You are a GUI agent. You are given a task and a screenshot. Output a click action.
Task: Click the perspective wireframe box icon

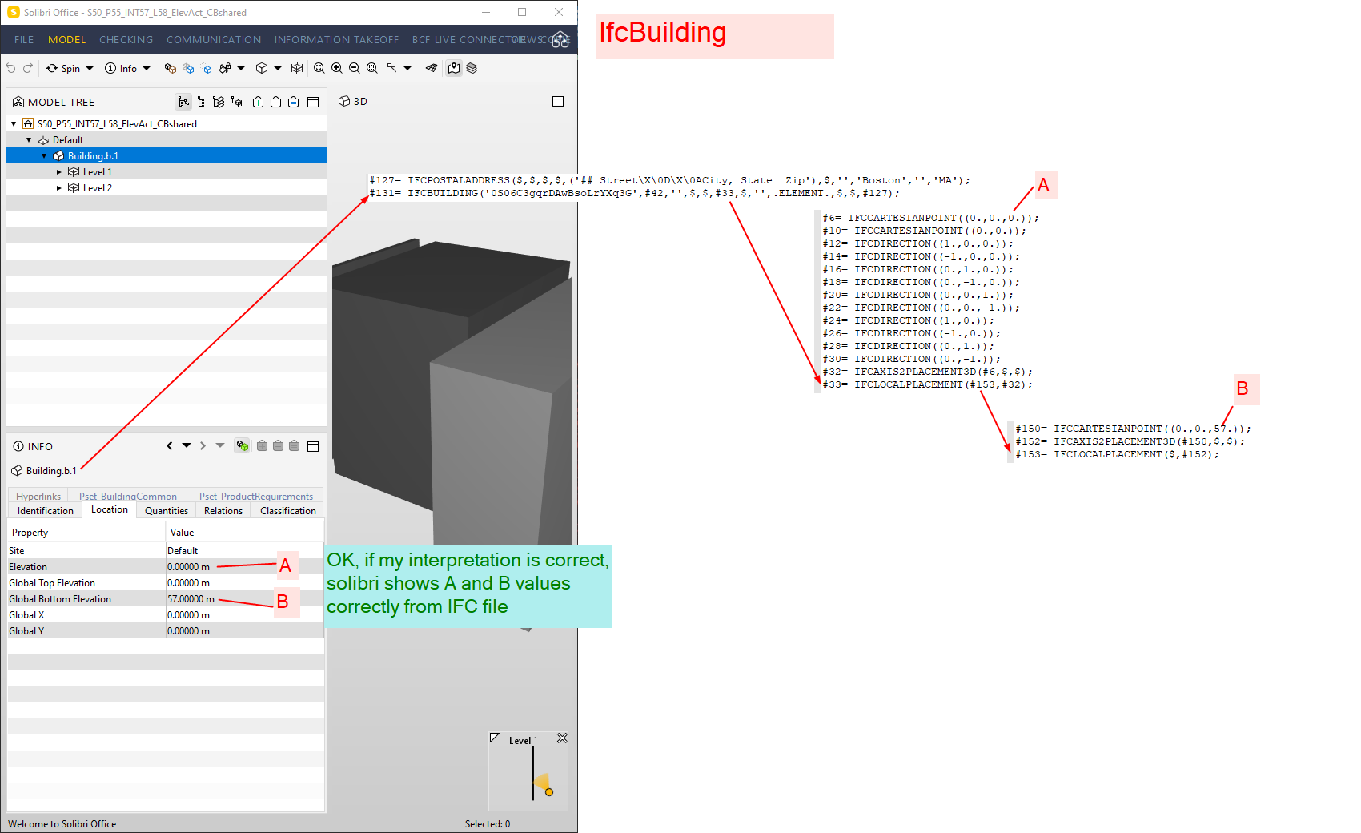[x=297, y=69]
